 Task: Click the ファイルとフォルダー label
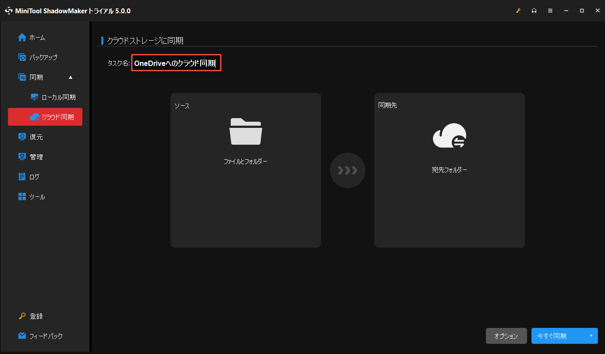click(245, 162)
